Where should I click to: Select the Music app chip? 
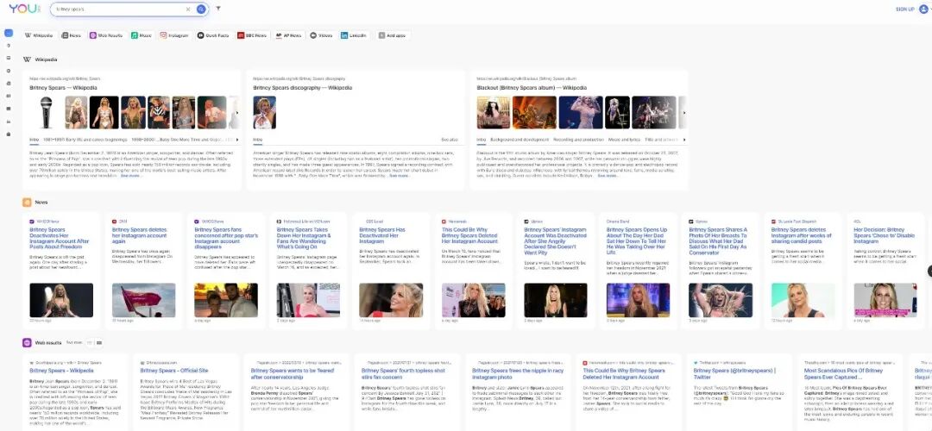(142, 35)
